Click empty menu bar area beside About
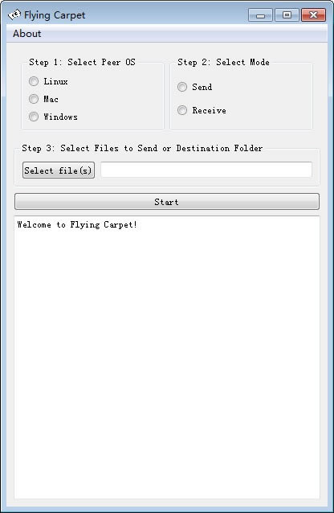This screenshot has width=334, height=513. pos(185,34)
